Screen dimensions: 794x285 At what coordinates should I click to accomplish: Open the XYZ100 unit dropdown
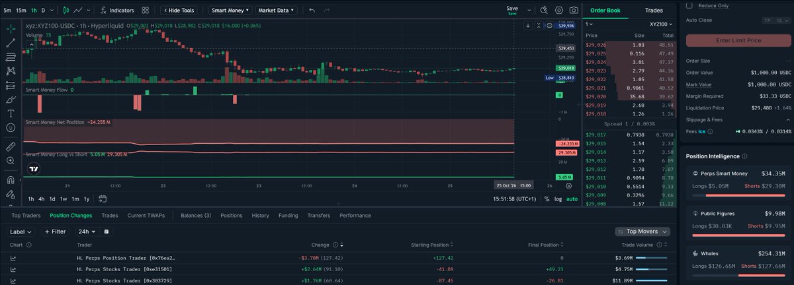(660, 24)
